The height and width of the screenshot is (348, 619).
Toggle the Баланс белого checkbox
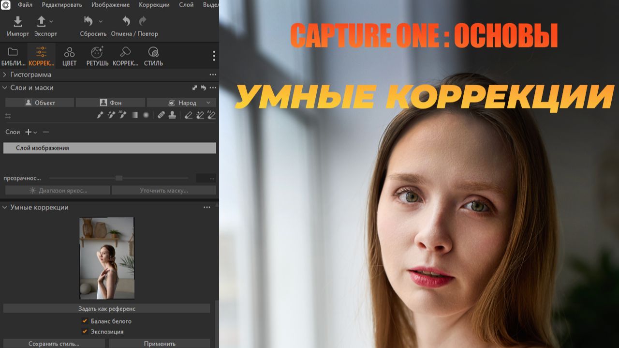point(85,321)
